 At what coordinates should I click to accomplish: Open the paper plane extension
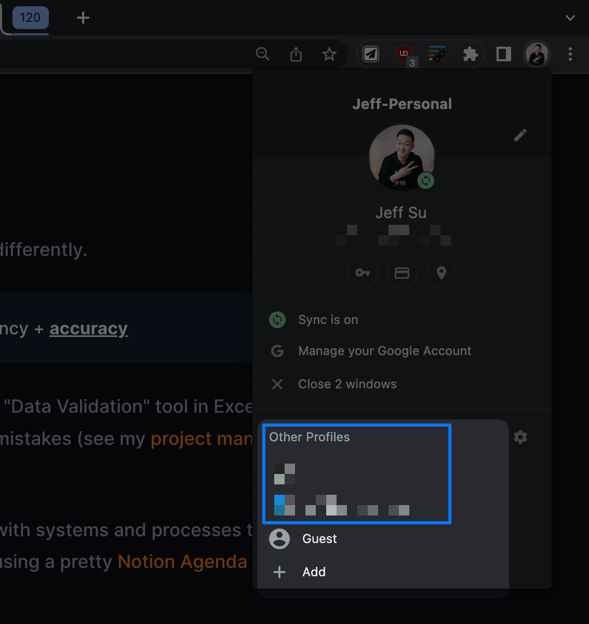pos(371,54)
